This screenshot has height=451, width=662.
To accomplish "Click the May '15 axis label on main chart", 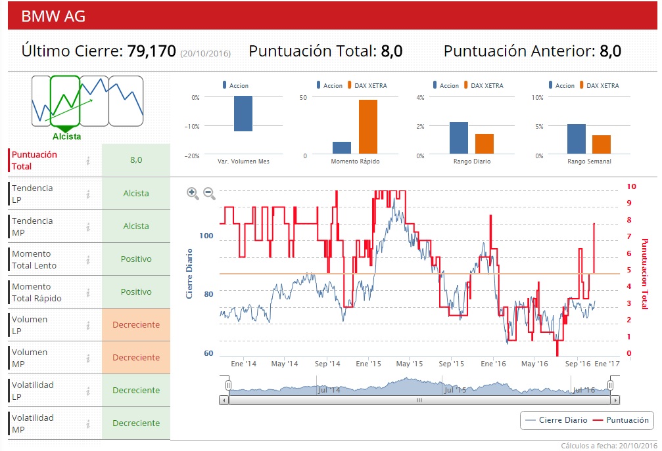I will [409, 364].
